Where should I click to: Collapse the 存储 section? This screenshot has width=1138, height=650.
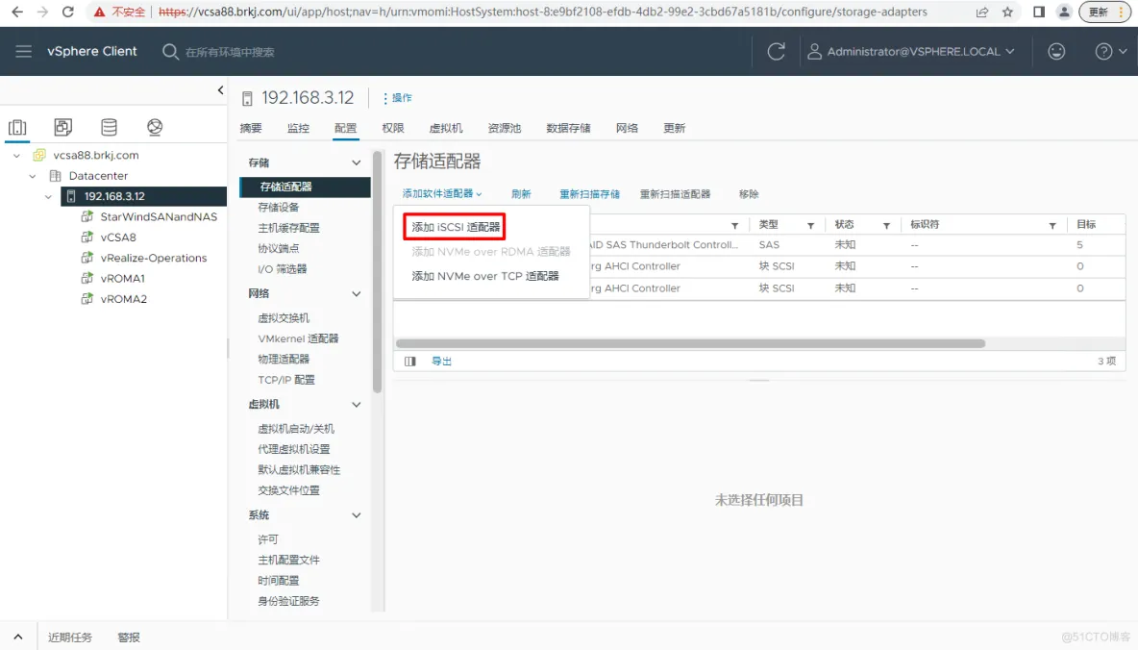pyautogui.click(x=357, y=162)
